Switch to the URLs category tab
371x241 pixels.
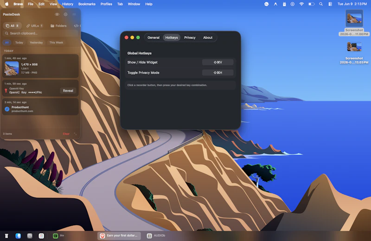point(34,26)
